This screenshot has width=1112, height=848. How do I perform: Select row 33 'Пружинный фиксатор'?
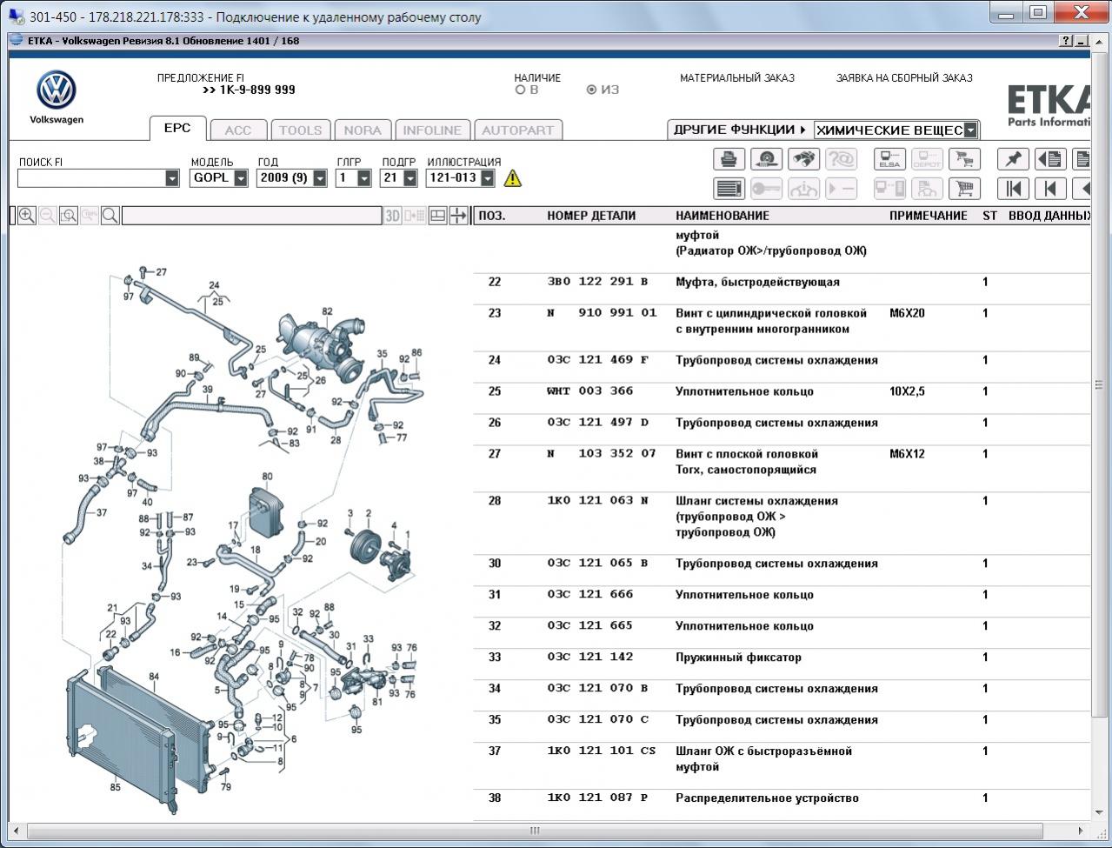coord(781,658)
